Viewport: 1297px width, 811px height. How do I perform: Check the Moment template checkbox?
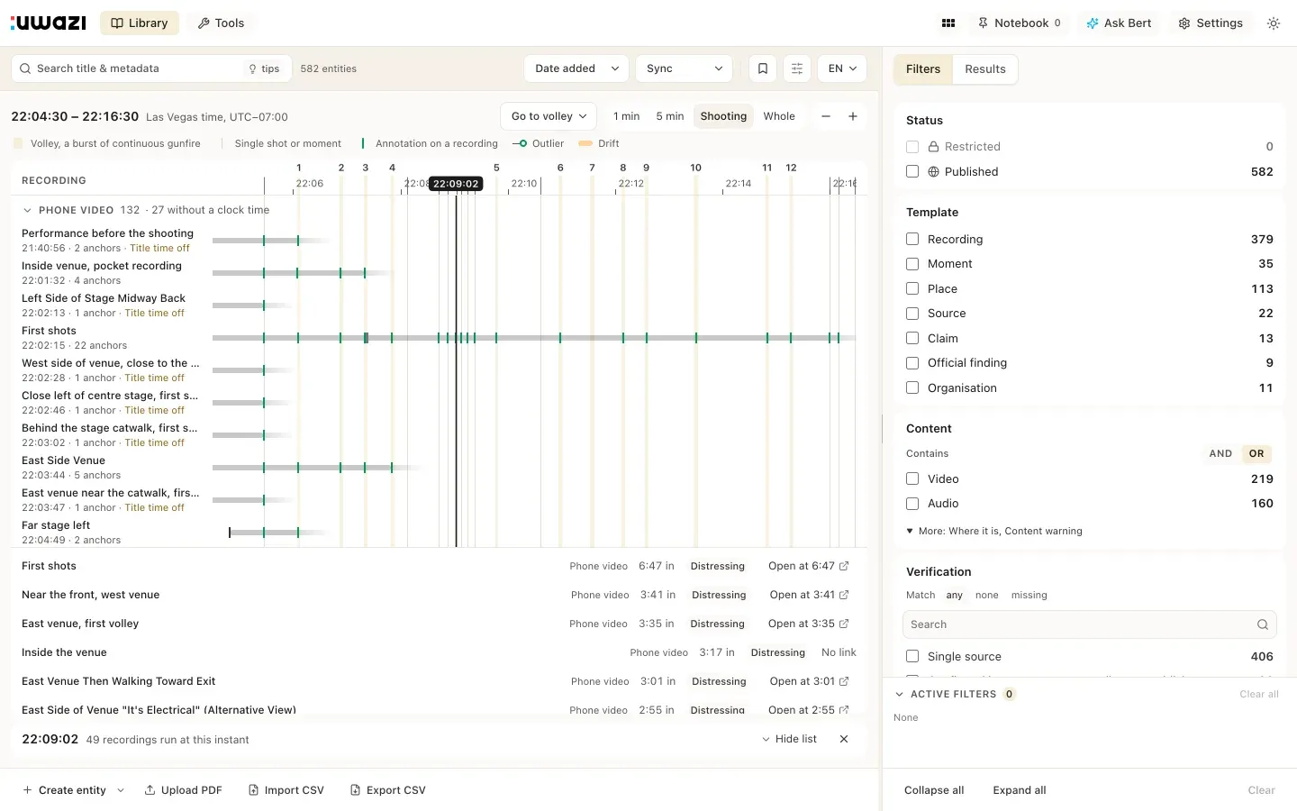pyautogui.click(x=912, y=264)
